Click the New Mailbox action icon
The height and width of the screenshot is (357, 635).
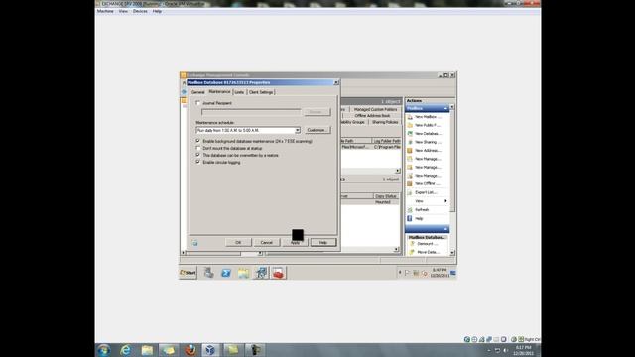click(410, 117)
